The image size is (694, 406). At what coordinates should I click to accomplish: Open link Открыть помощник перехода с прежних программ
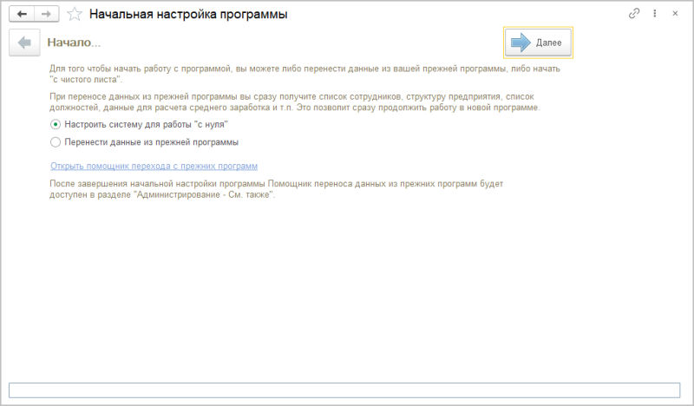pyautogui.click(x=154, y=166)
